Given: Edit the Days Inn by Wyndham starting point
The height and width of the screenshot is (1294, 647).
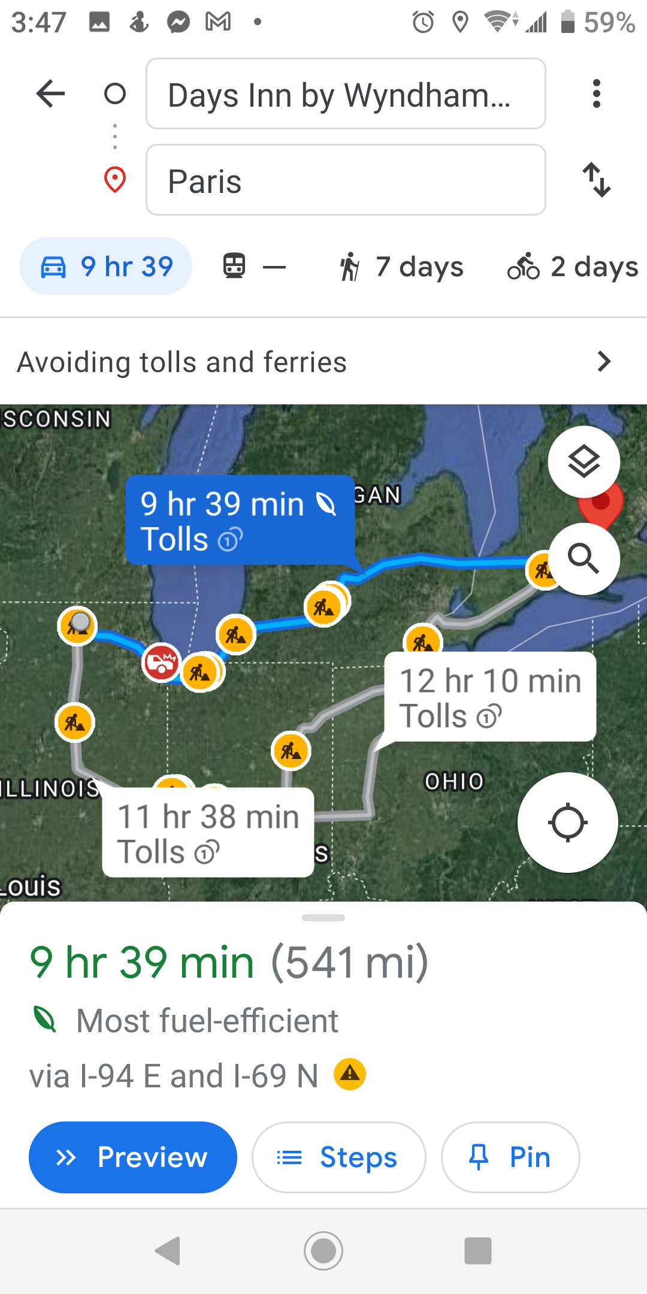Looking at the screenshot, I should (346, 94).
